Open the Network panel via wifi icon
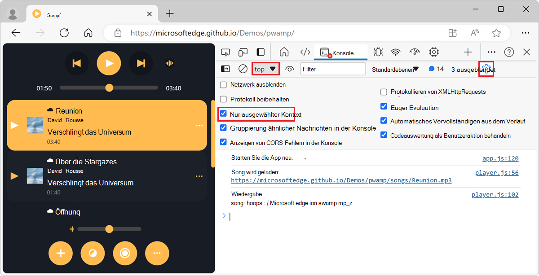This screenshot has height=276, width=539. (x=395, y=52)
